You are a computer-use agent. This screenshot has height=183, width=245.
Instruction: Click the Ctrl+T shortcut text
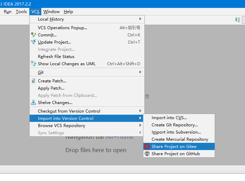click(134, 42)
